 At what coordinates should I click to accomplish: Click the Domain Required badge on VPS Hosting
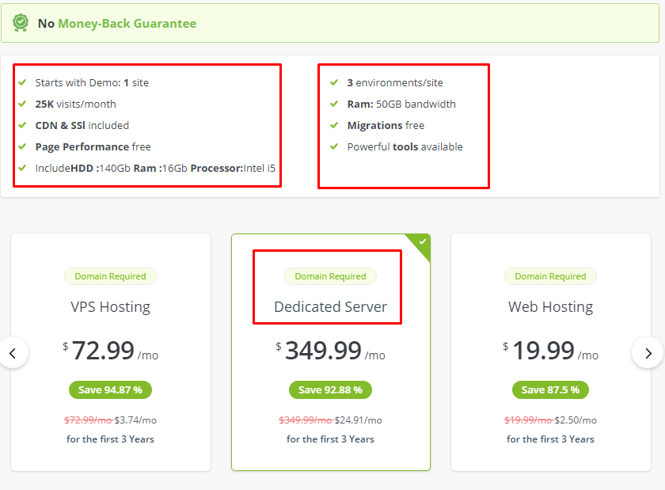[110, 276]
